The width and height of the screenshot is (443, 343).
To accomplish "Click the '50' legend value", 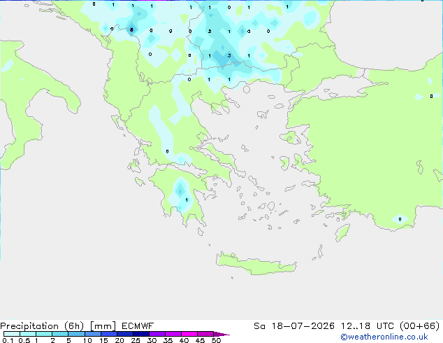I will pyautogui.click(x=217, y=340).
